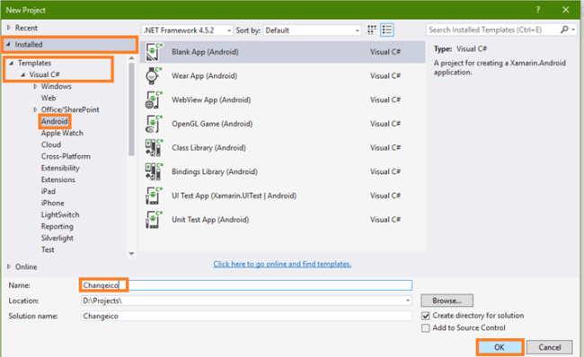Screen dimensions: 584x357
Task: Focus the Search Installed Templates box
Action: [x=492, y=30]
